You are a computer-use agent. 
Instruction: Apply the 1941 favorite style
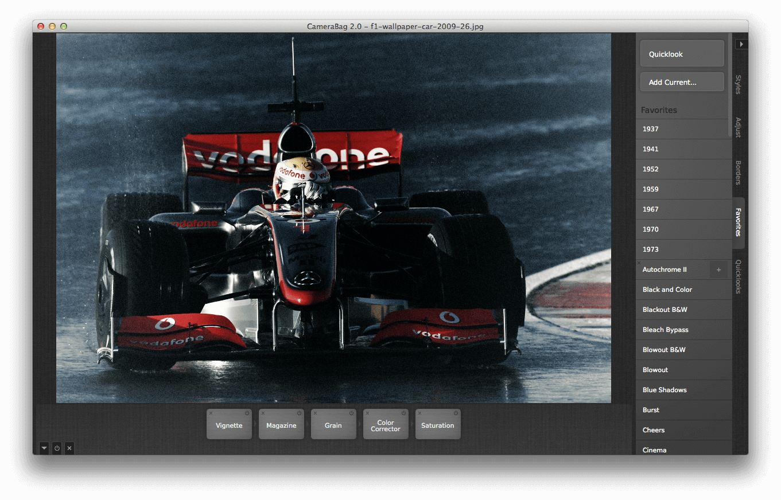point(683,149)
